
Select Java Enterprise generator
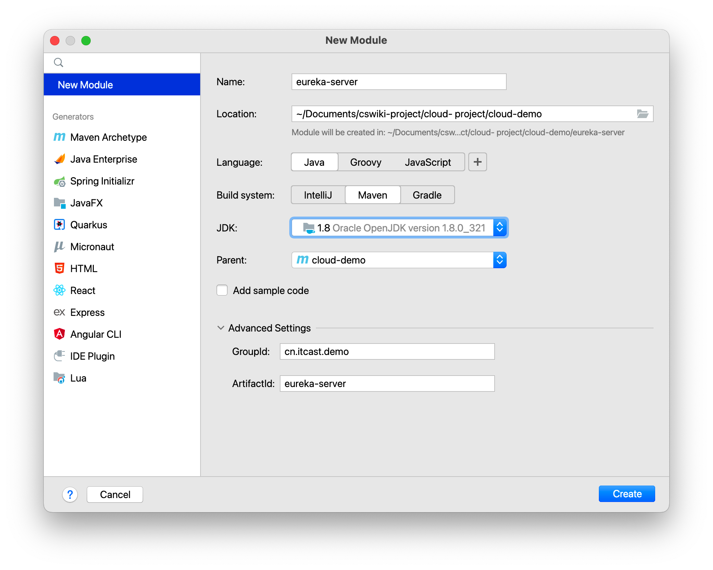(122, 159)
